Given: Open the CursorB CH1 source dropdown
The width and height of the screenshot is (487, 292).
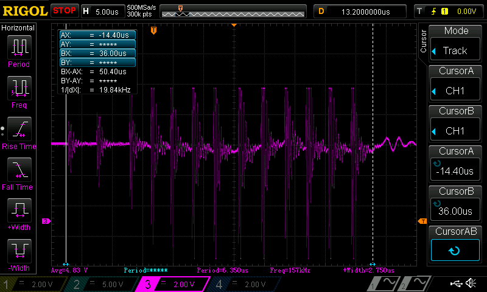Looking at the screenshot, I should tap(456, 130).
